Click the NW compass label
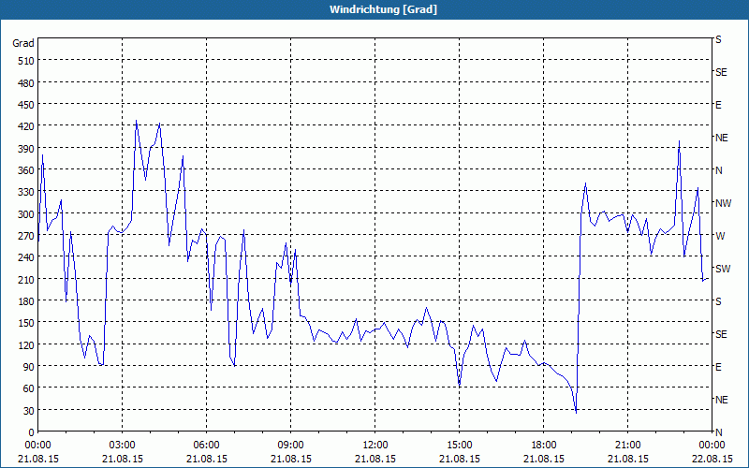 point(723,203)
